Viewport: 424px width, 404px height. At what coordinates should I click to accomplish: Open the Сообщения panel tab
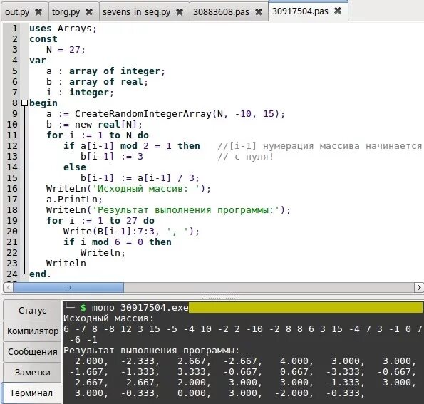pos(32,352)
